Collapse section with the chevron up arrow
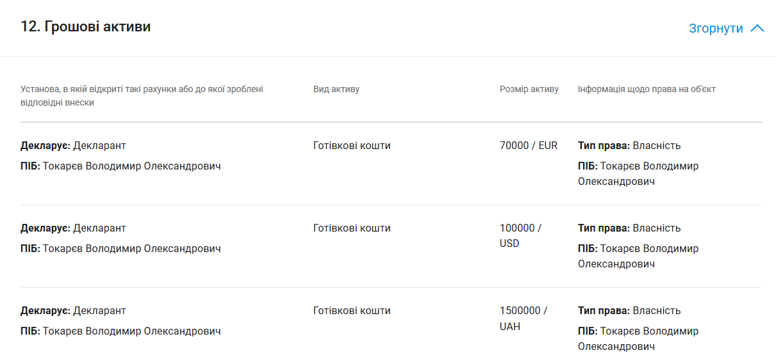The width and height of the screenshot is (776, 364). pos(757,28)
